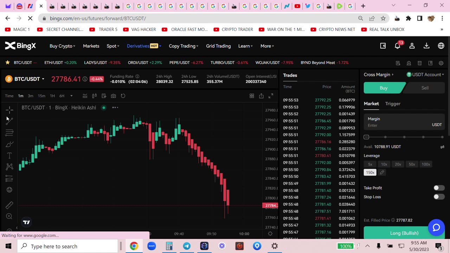Image resolution: width=450 pixels, height=253 pixels.
Task: Change the candlestick chart type
Action: [94, 96]
